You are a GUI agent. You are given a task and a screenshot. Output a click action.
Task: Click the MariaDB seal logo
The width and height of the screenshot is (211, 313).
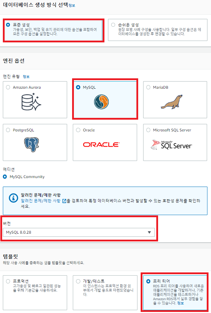coord(172,102)
